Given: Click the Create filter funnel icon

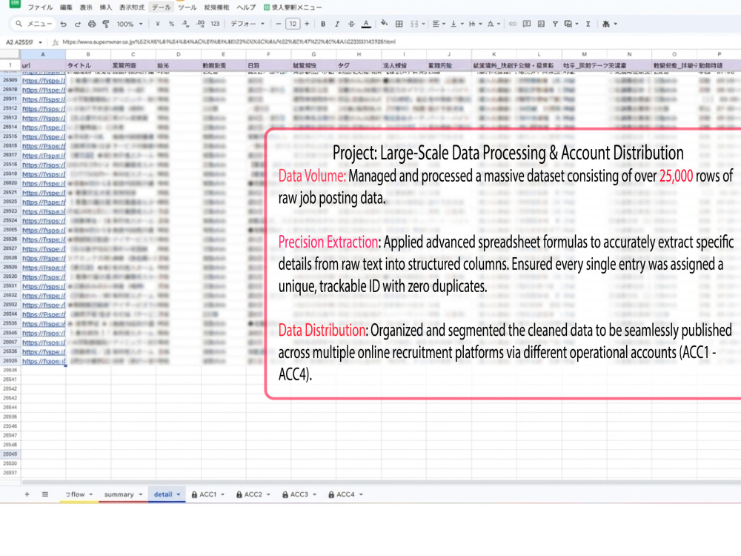Looking at the screenshot, I should 555,24.
